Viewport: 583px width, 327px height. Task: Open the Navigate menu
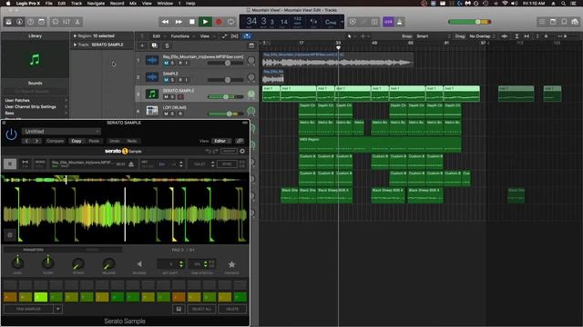tap(96, 4)
